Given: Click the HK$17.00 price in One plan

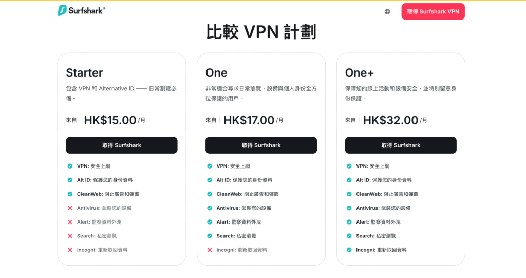Looking at the screenshot, I should pos(249,120).
